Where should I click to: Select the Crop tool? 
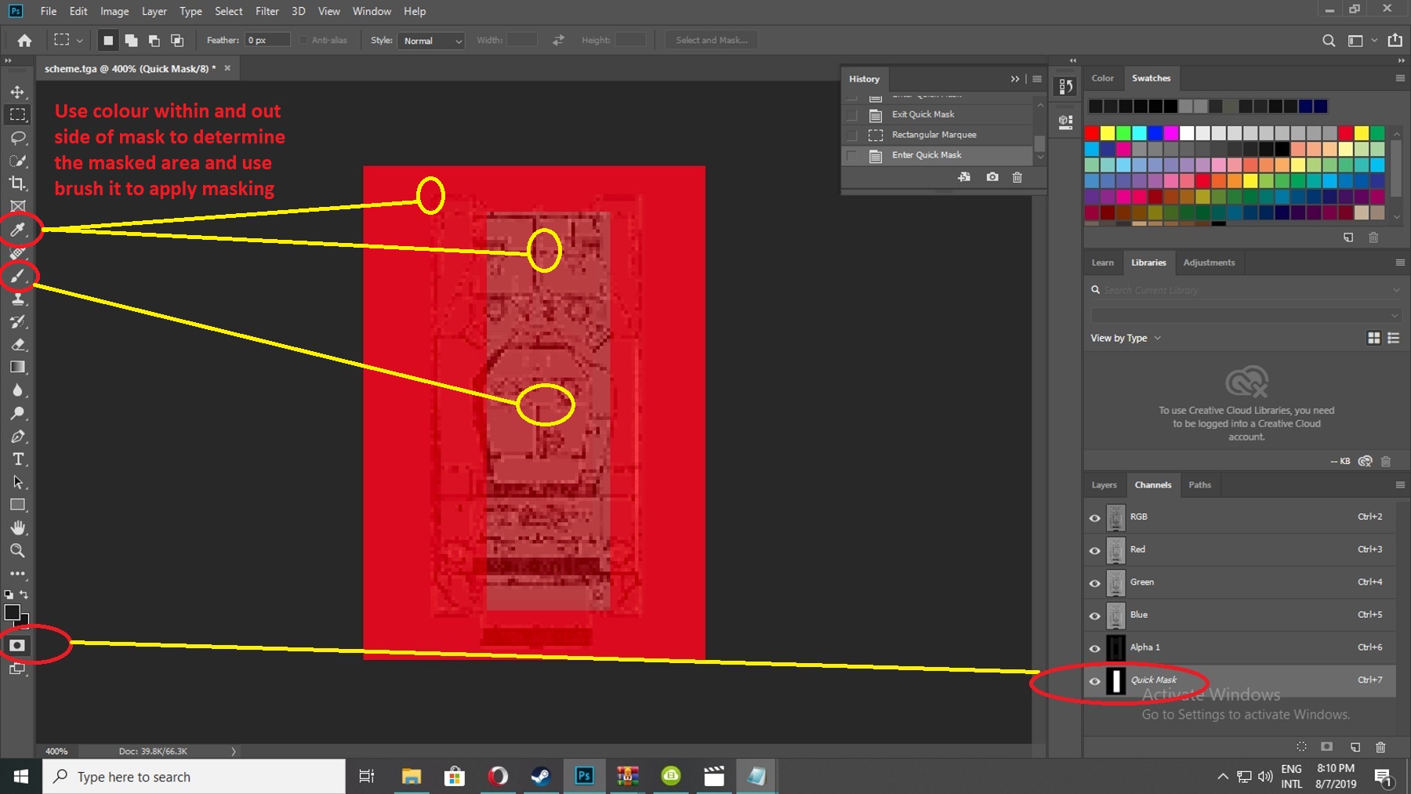[x=17, y=183]
